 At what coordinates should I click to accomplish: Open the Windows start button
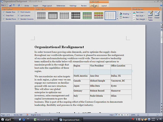click(x=7, y=120)
